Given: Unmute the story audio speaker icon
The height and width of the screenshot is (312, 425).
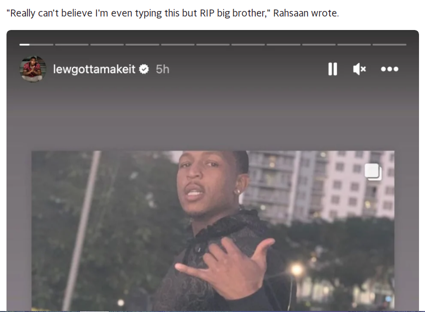Looking at the screenshot, I should click(x=360, y=69).
